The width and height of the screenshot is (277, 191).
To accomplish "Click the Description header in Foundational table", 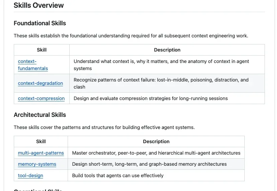I will pos(167,50).
